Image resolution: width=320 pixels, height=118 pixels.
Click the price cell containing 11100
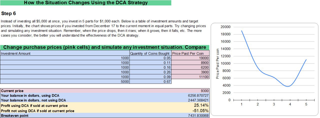coord(190,77)
